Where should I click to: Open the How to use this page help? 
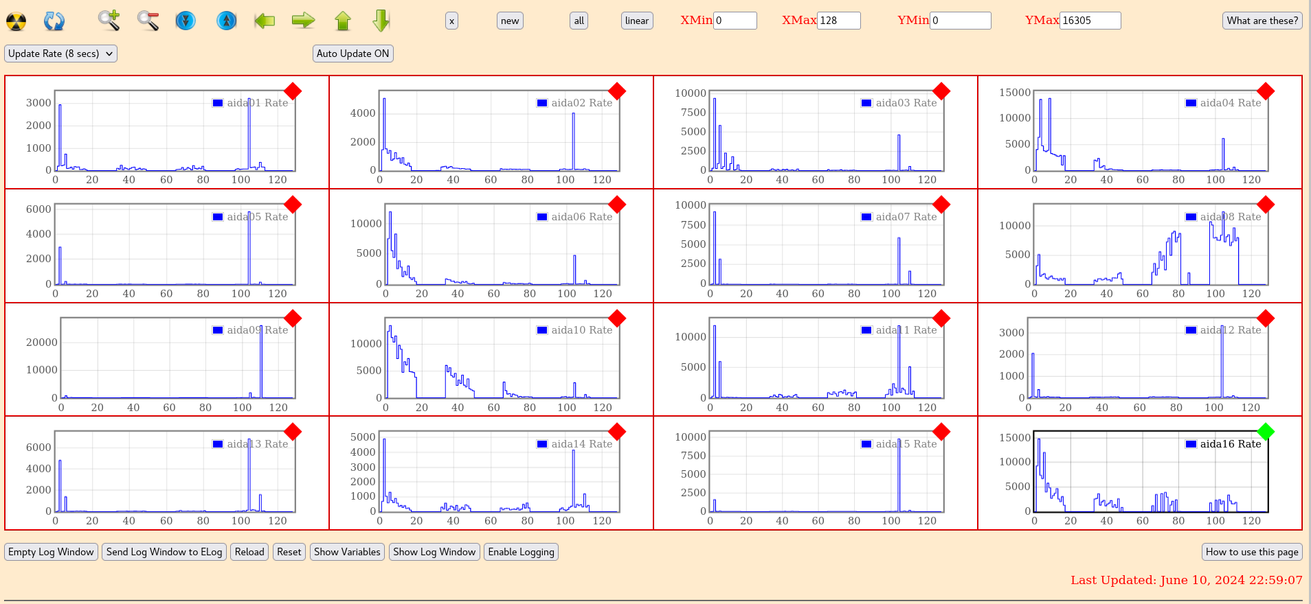pyautogui.click(x=1251, y=552)
